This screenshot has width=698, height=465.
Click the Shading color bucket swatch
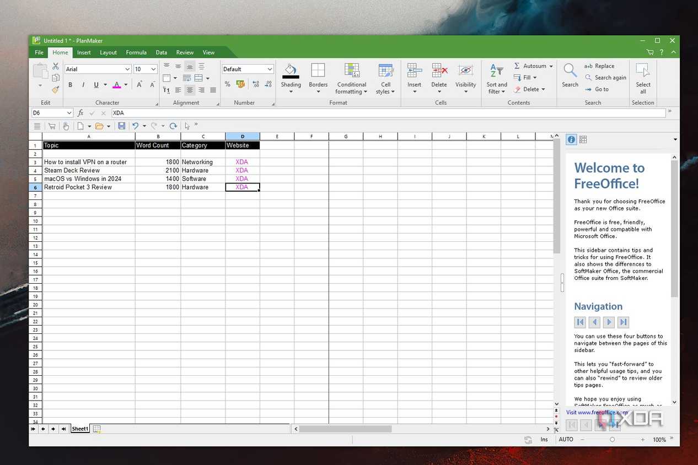pos(291,70)
